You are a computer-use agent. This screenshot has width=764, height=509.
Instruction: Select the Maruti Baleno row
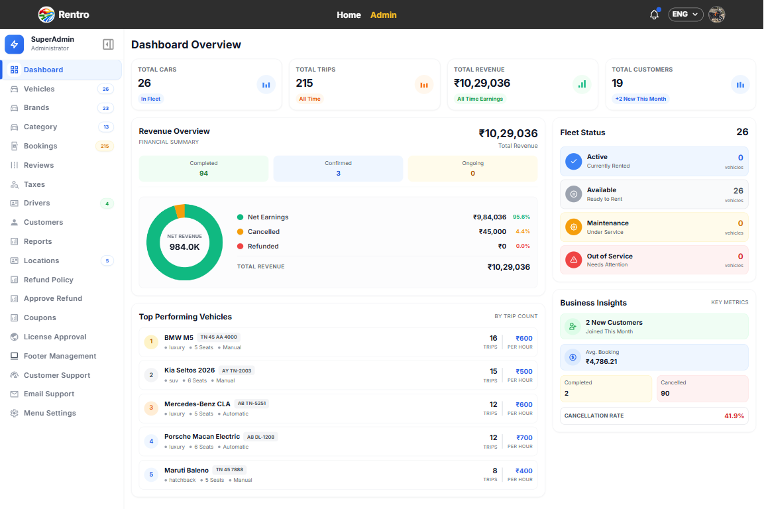tap(338, 475)
